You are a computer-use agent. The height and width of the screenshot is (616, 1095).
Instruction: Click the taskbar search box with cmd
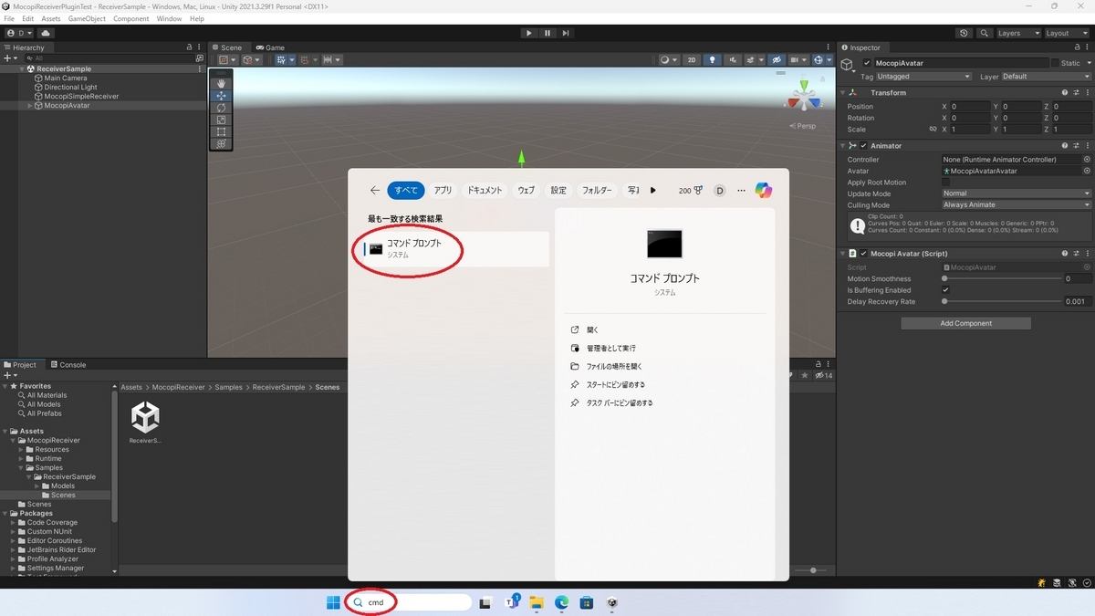tap(409, 602)
